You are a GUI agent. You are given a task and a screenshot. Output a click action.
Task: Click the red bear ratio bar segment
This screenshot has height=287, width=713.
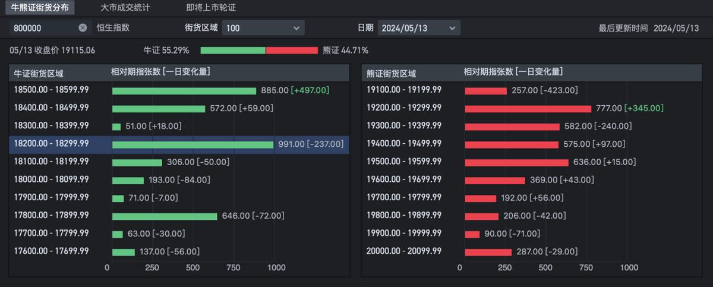(x=292, y=51)
